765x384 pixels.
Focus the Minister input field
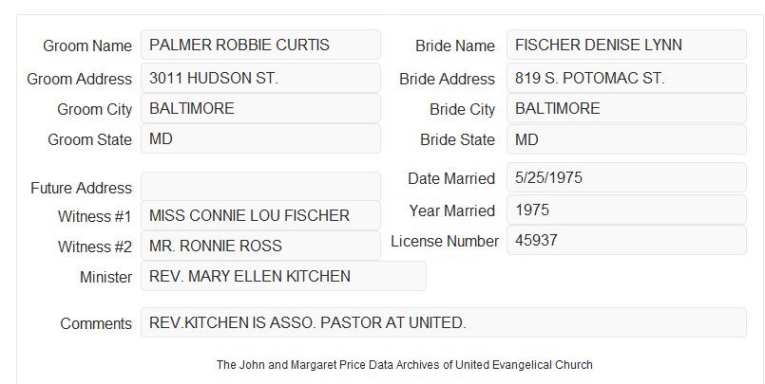[x=283, y=276]
